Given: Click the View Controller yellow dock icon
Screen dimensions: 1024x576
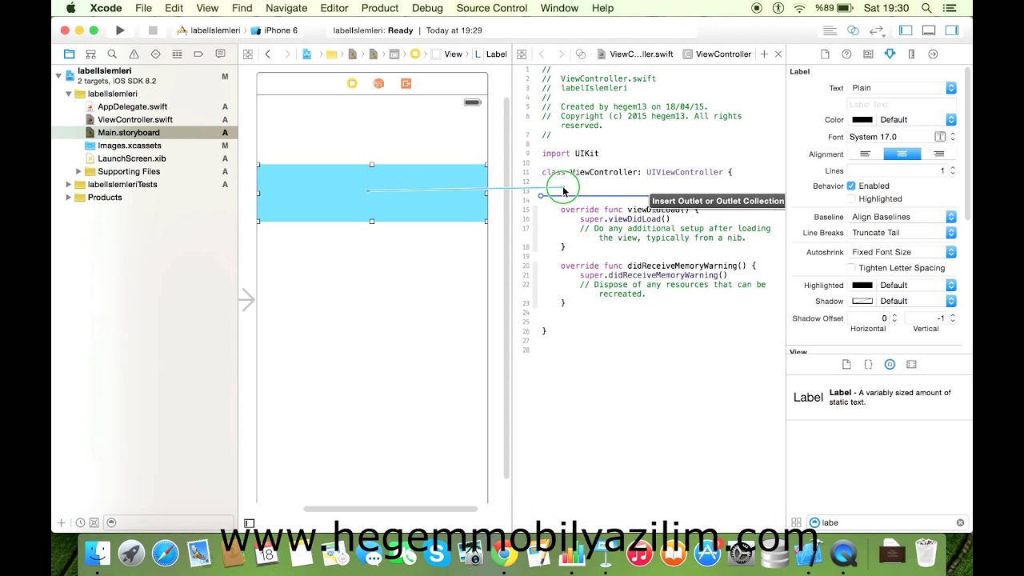Looking at the screenshot, I should tap(352, 83).
